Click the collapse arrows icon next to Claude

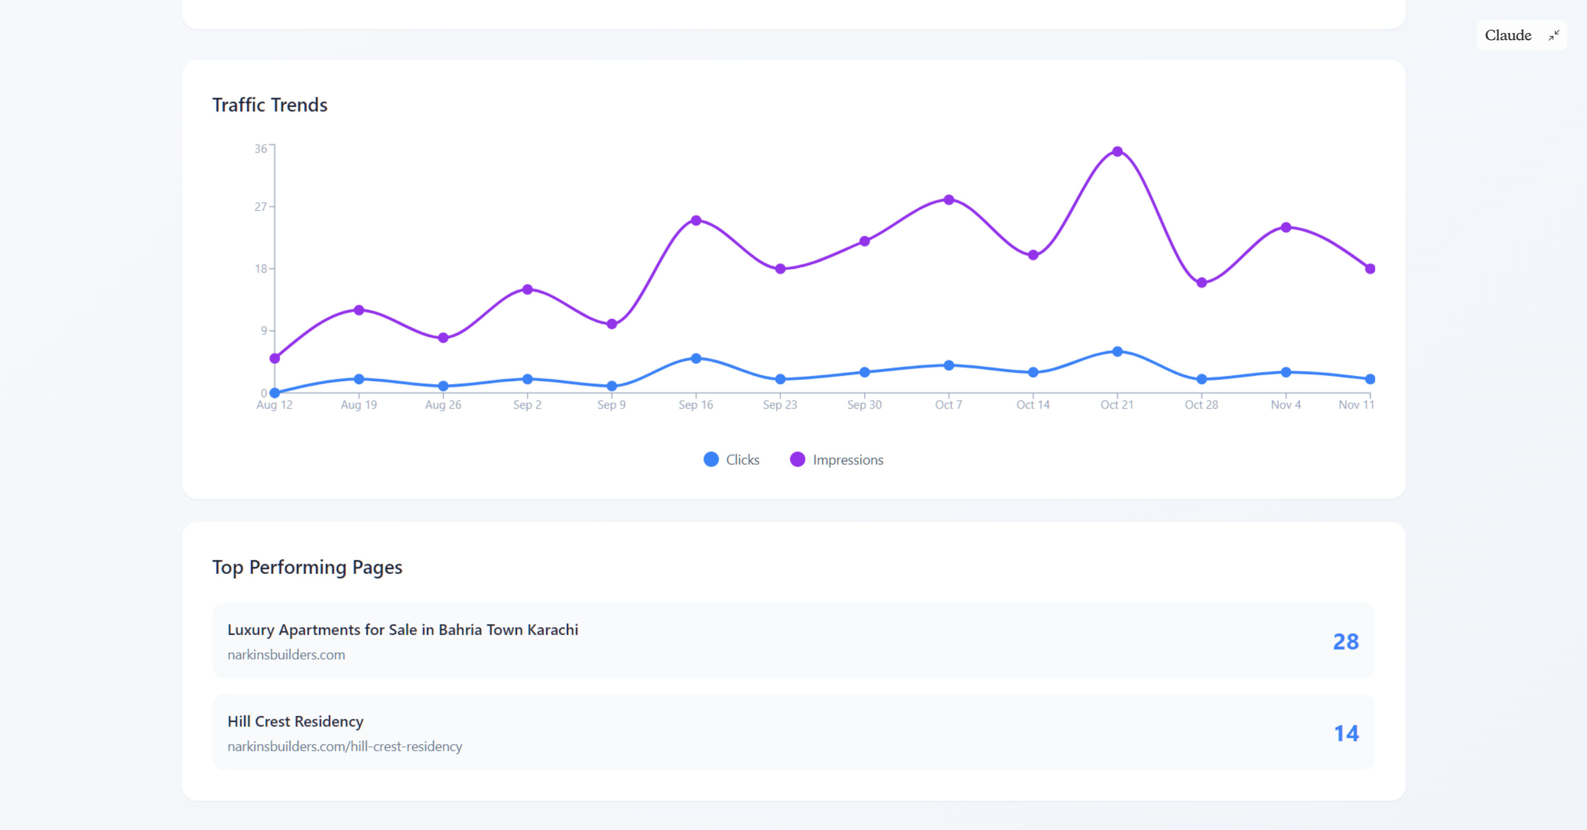pyautogui.click(x=1555, y=35)
